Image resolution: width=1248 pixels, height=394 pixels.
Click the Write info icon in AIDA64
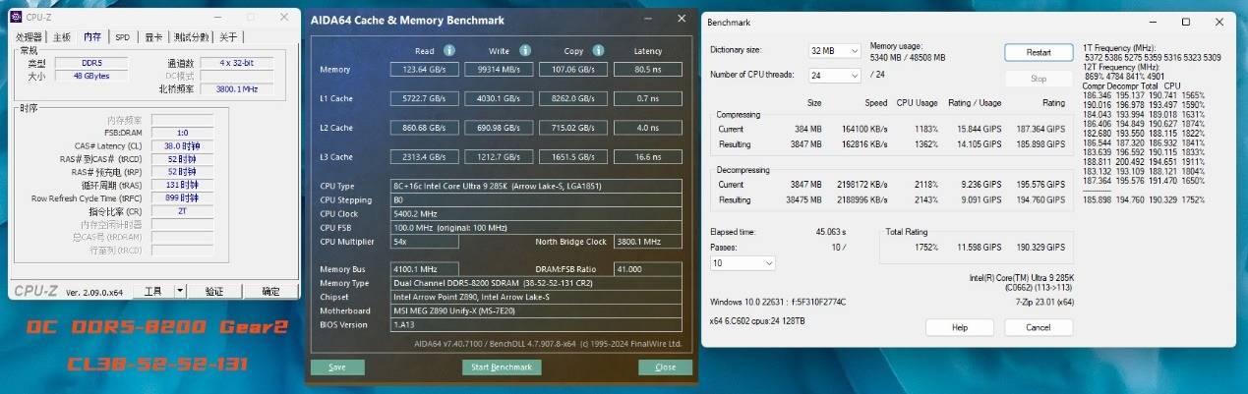[x=527, y=51]
